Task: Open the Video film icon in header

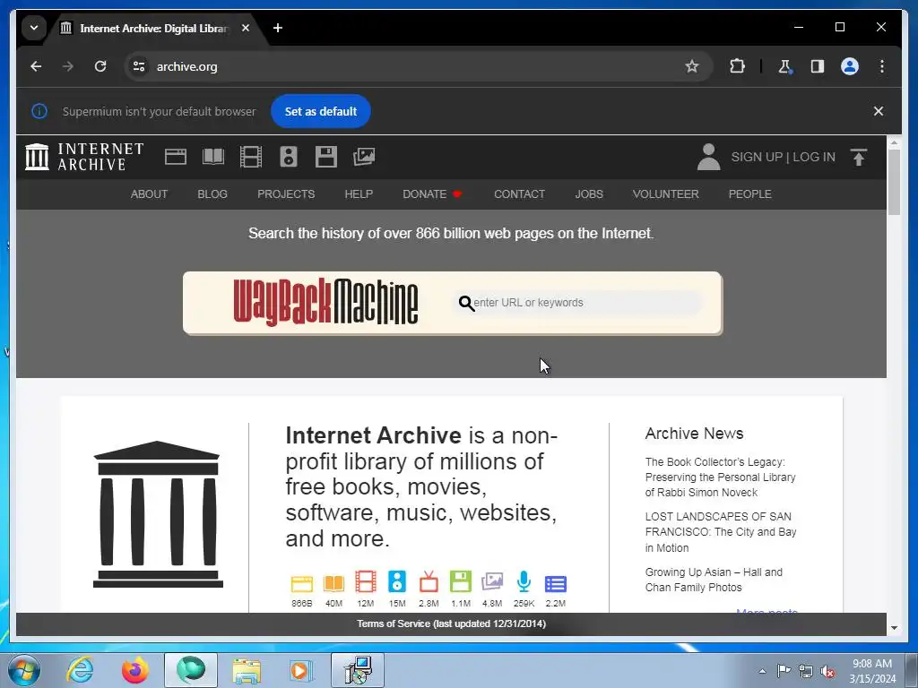Action: click(x=251, y=157)
